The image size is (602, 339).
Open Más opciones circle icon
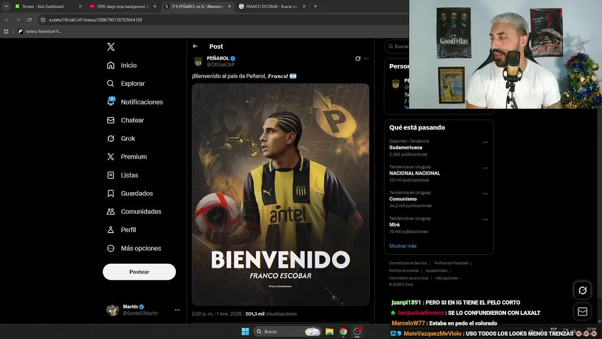[x=111, y=248]
